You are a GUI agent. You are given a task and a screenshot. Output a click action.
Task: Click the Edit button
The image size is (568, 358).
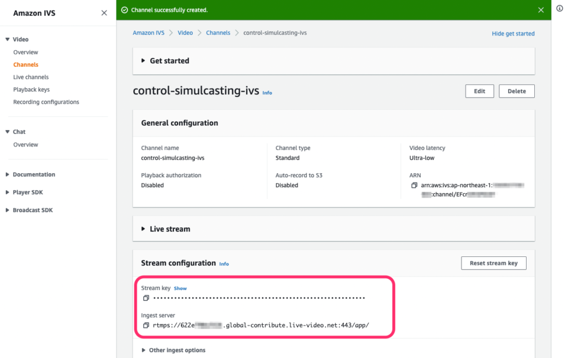point(479,91)
